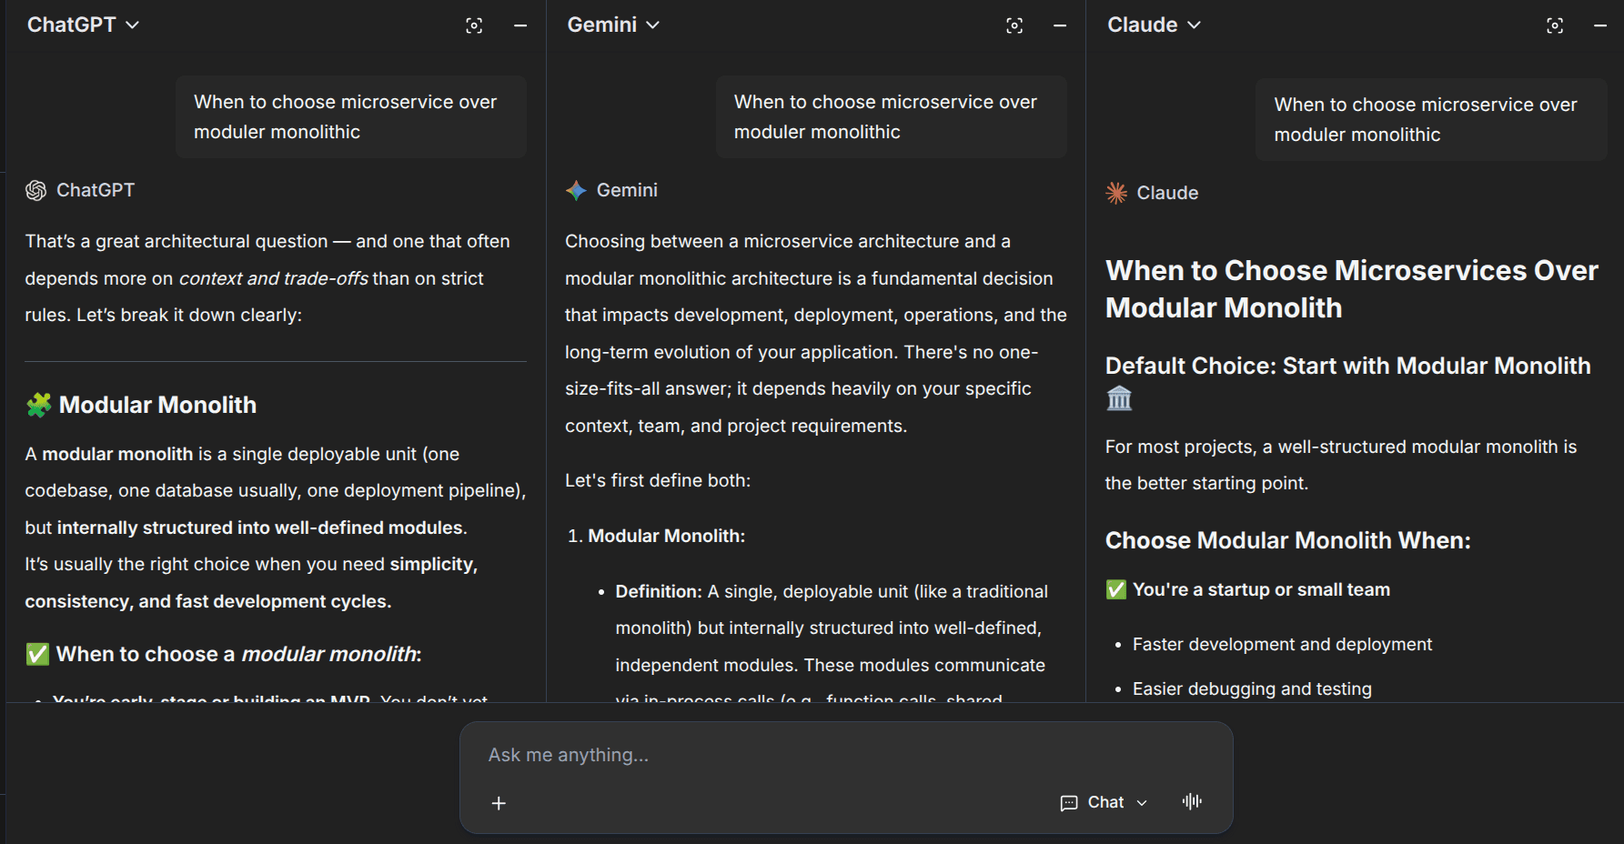The height and width of the screenshot is (844, 1624).
Task: Click the puzzle-piece "Modular Monolith" heading in ChatGPT panel
Action: tap(141, 405)
